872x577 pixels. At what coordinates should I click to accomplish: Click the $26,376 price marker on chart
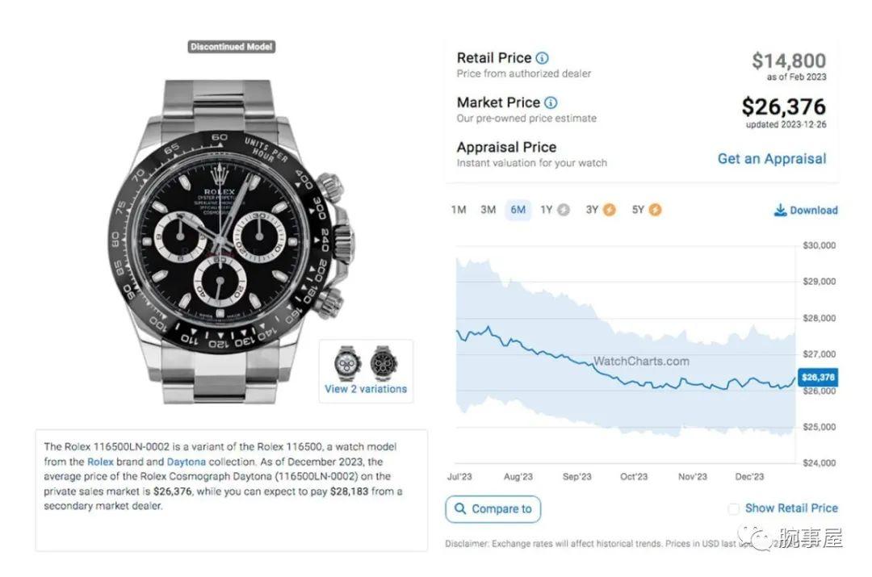tap(817, 377)
